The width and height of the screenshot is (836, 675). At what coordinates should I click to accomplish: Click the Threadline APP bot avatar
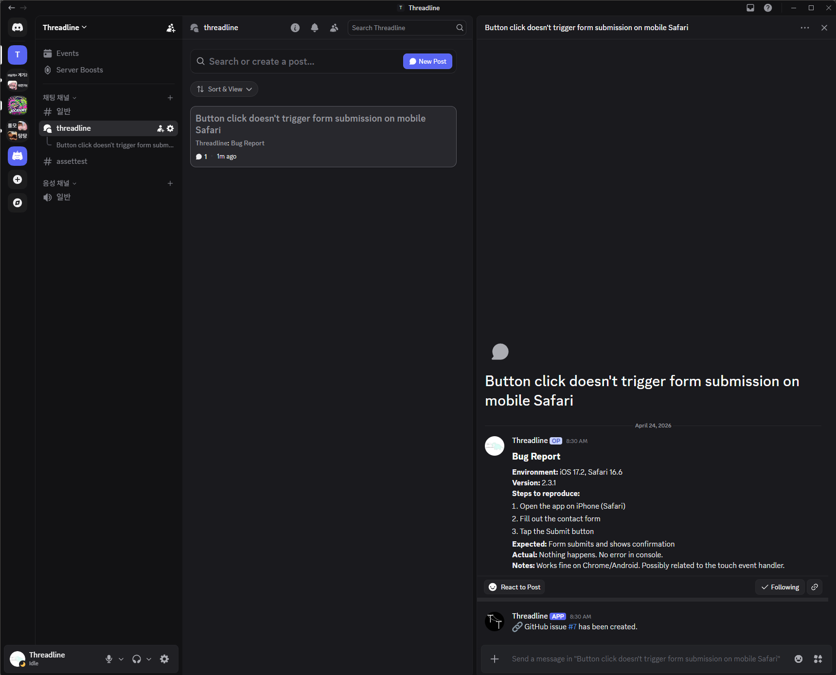(495, 622)
